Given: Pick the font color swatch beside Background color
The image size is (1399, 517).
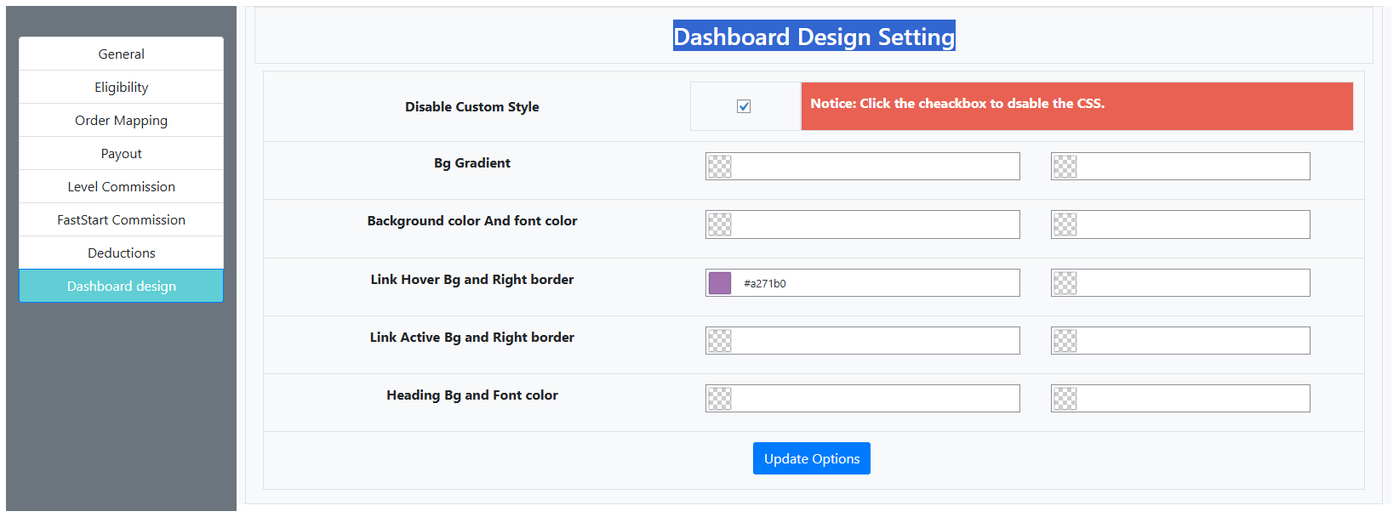Looking at the screenshot, I should click(1065, 224).
